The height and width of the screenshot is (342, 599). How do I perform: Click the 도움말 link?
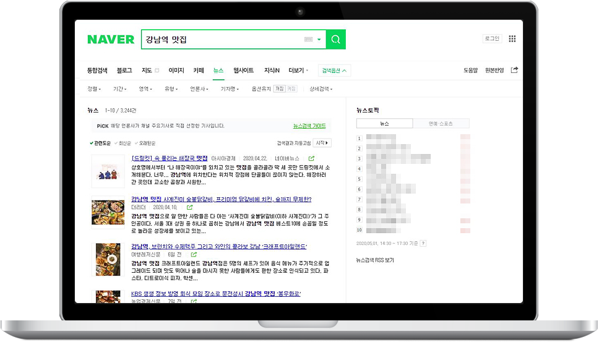tap(471, 71)
